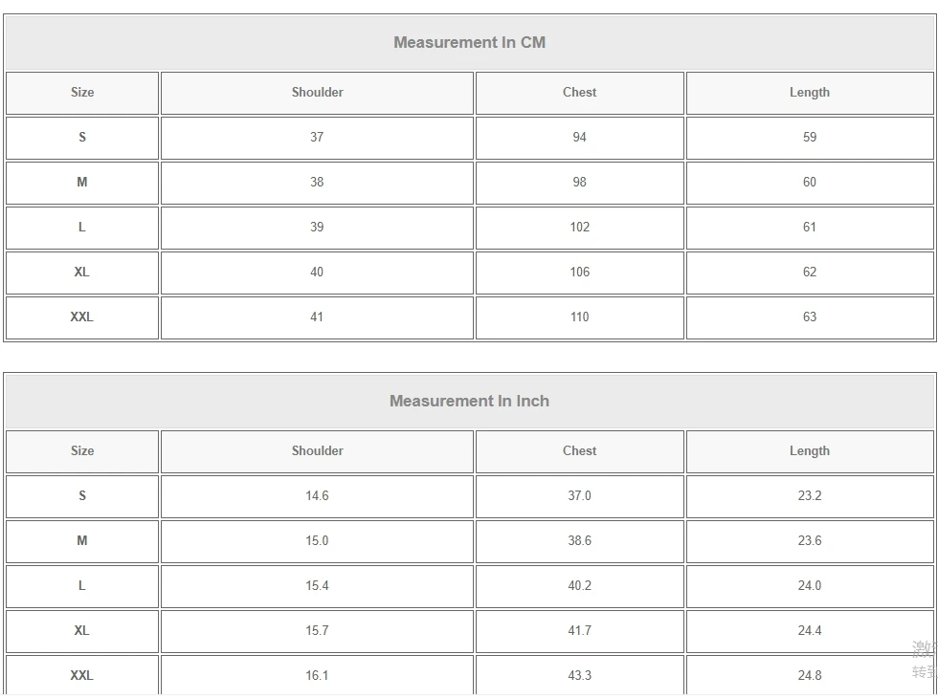938x699 pixels.
Task: Select the chest value 41.7 for size XL
Action: (579, 631)
